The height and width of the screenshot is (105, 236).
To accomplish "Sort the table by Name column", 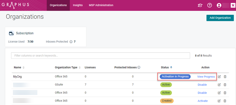I will [23, 67].
